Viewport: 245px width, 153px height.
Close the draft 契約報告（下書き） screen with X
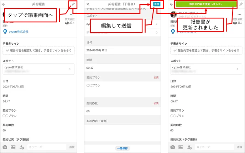[88, 4]
